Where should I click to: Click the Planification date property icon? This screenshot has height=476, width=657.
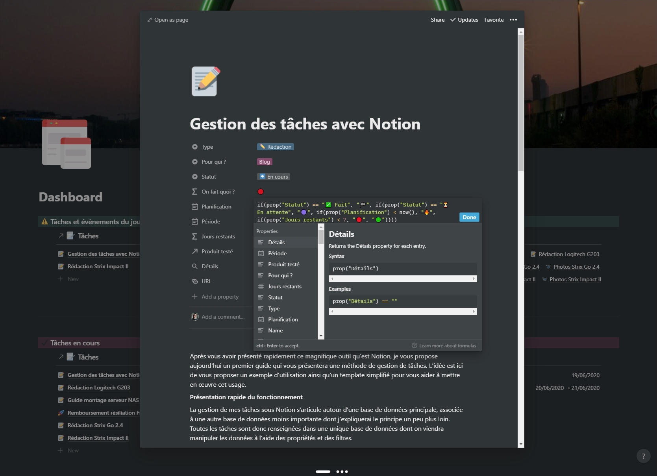(194, 207)
